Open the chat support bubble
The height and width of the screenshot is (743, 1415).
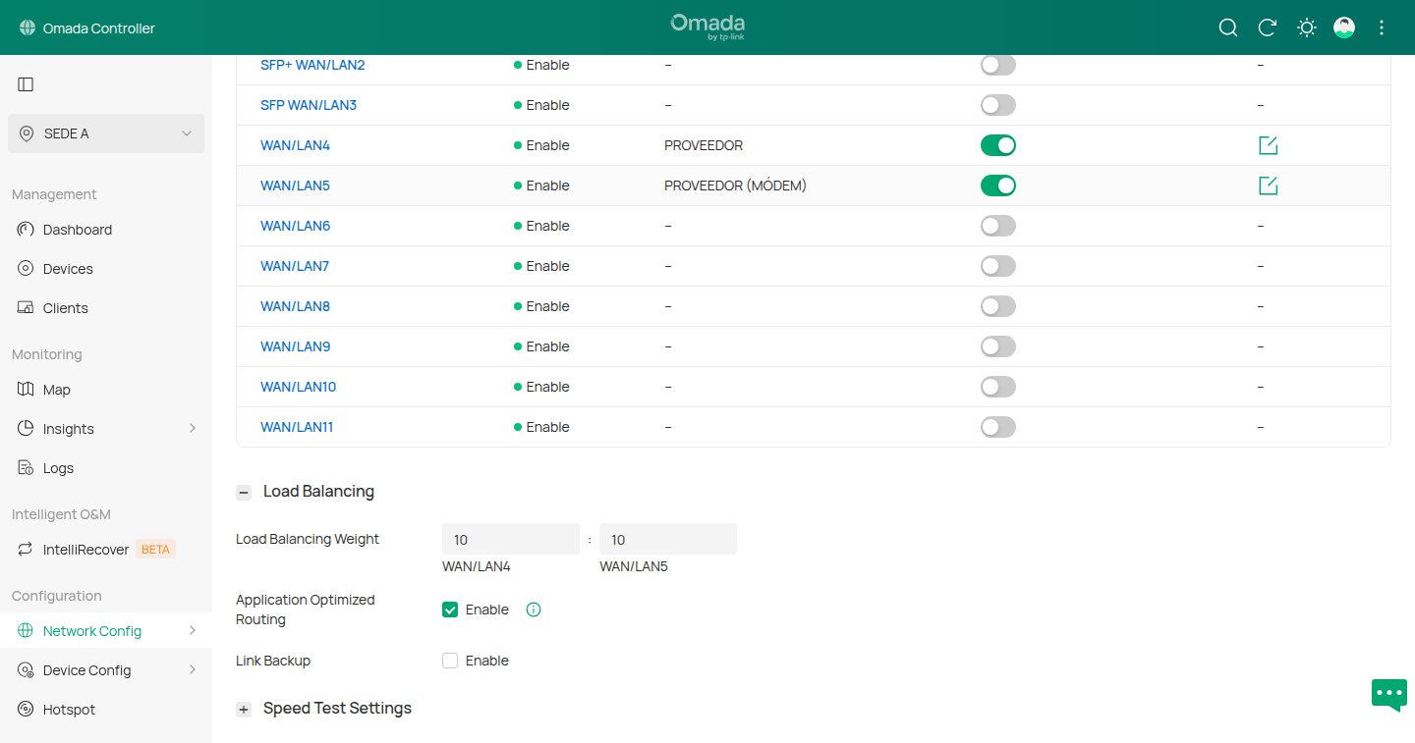(x=1389, y=694)
